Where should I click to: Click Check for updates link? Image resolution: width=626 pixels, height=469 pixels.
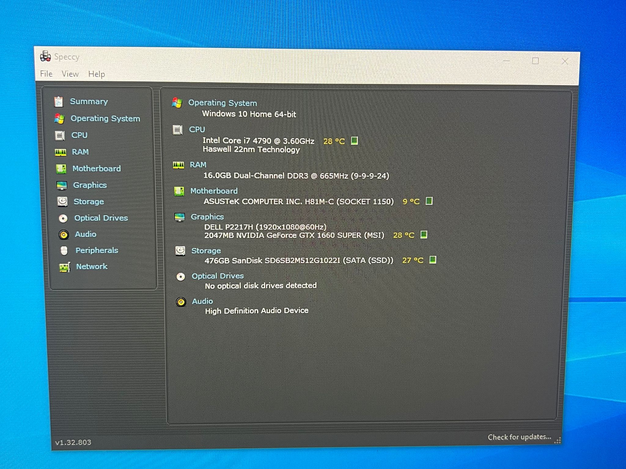click(x=519, y=437)
